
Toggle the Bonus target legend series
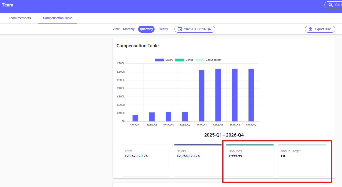[208, 60]
